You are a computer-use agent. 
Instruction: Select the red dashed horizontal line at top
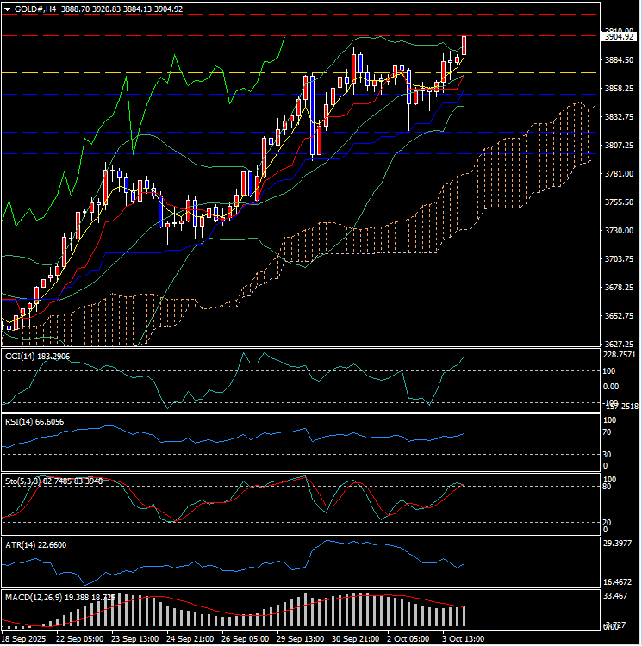(259, 15)
